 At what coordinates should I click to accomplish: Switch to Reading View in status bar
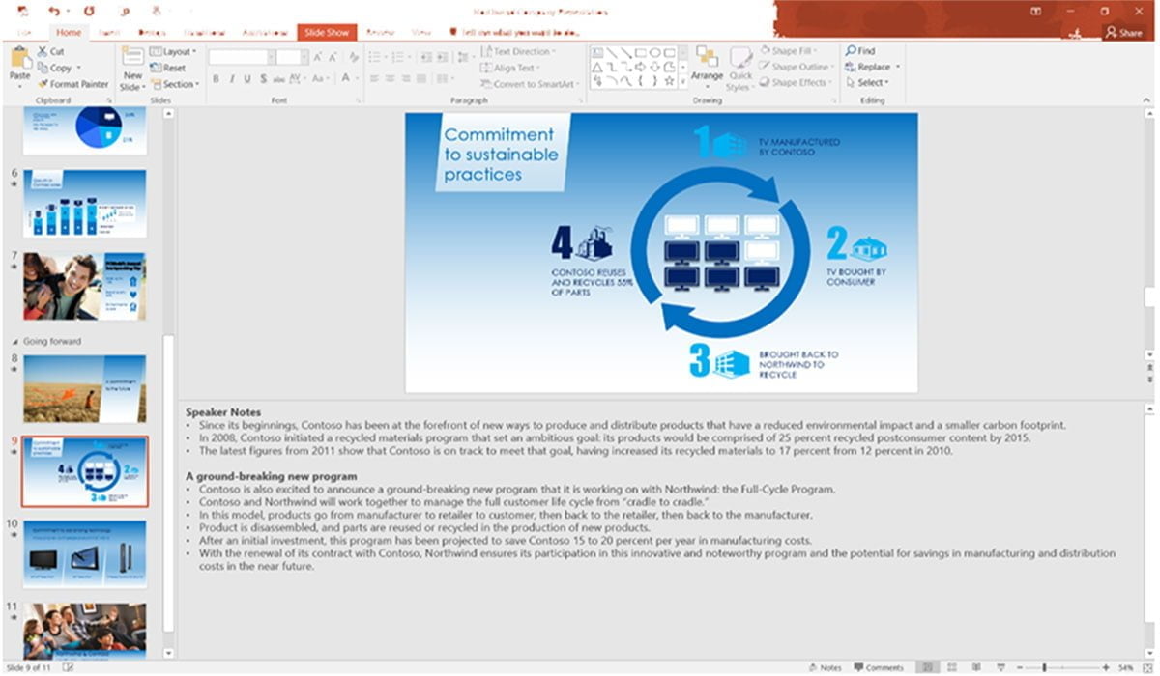pos(976,667)
